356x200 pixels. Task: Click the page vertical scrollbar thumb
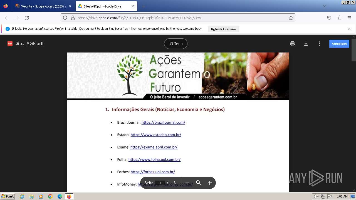tap(354, 50)
